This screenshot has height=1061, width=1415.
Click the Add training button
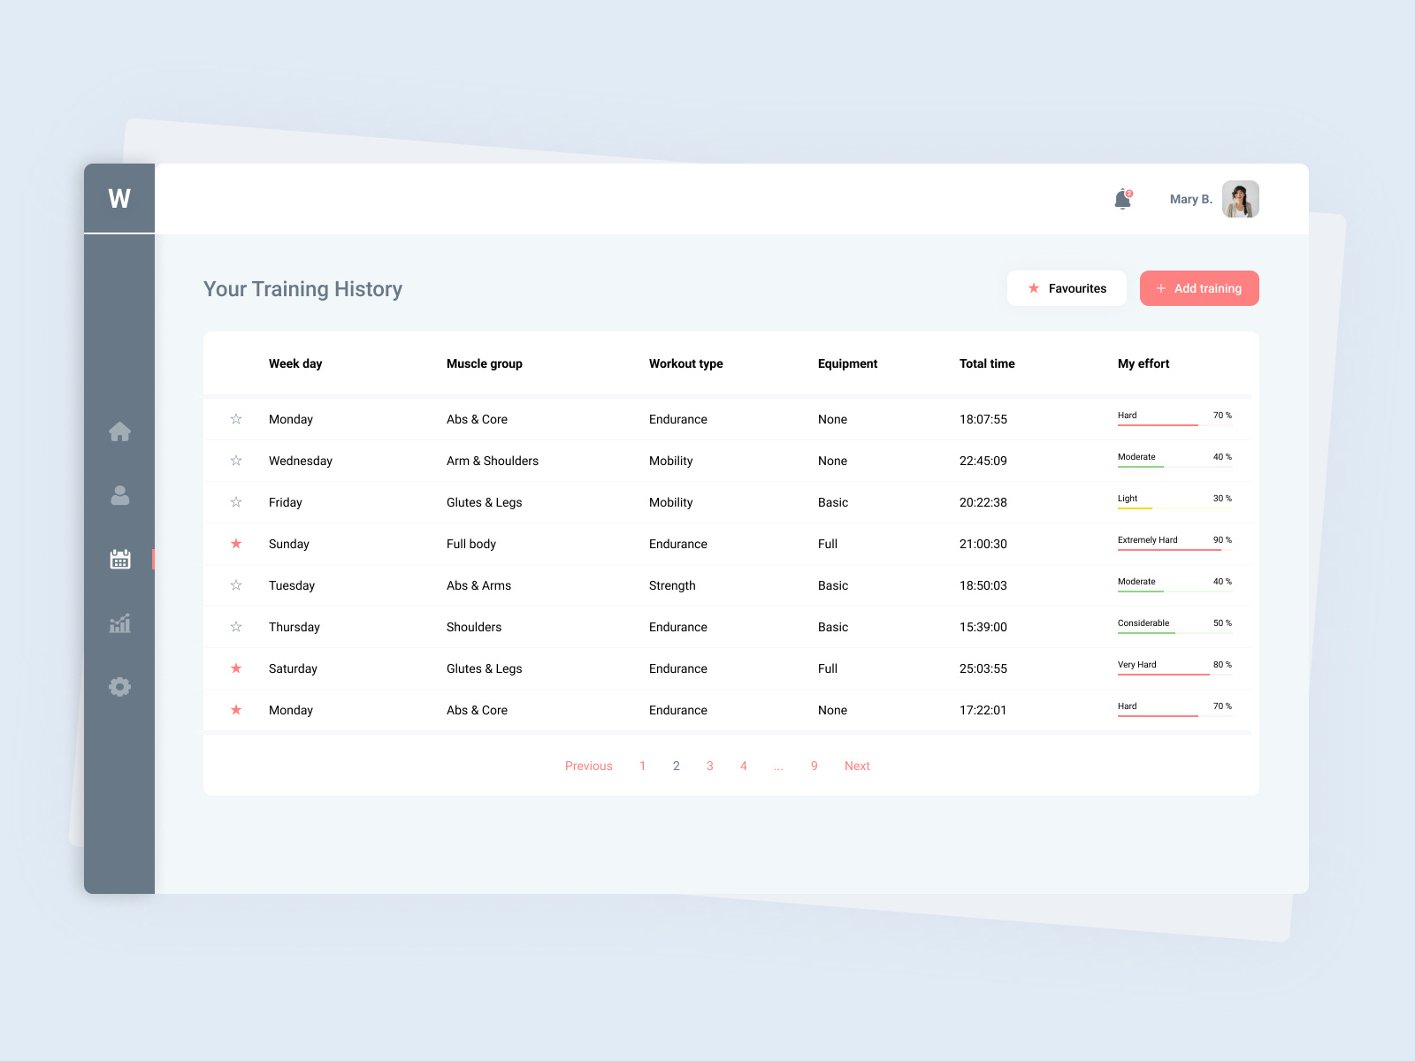[x=1199, y=288]
